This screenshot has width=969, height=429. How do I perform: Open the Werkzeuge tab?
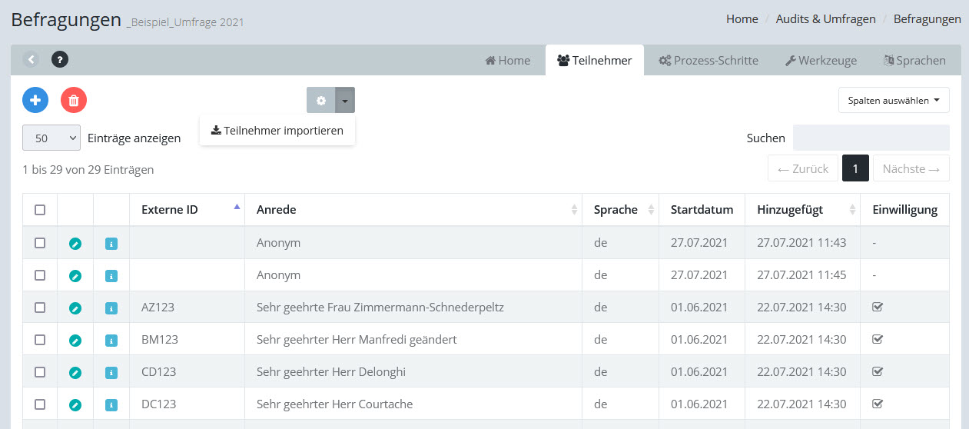pos(821,60)
